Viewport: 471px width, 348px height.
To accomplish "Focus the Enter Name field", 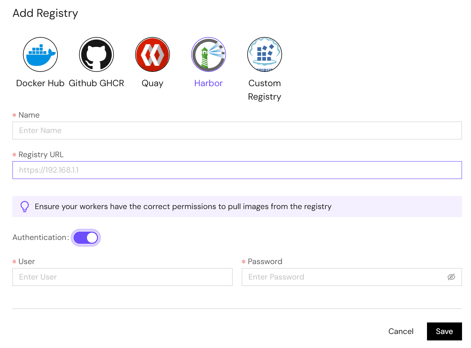I will (237, 130).
